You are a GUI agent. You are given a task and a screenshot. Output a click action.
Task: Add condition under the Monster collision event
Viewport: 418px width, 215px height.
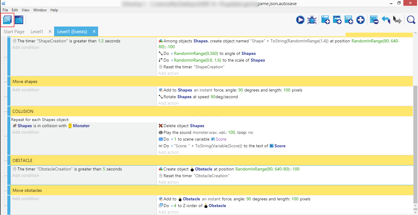26,132
